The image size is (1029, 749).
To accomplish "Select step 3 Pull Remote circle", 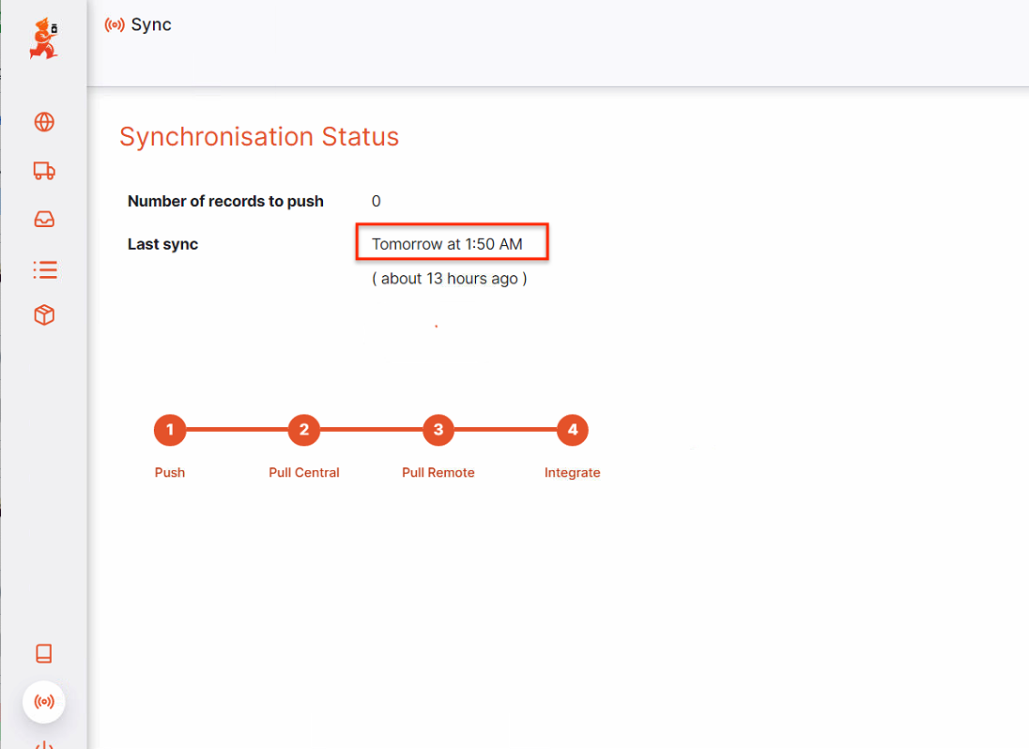I will [x=438, y=430].
